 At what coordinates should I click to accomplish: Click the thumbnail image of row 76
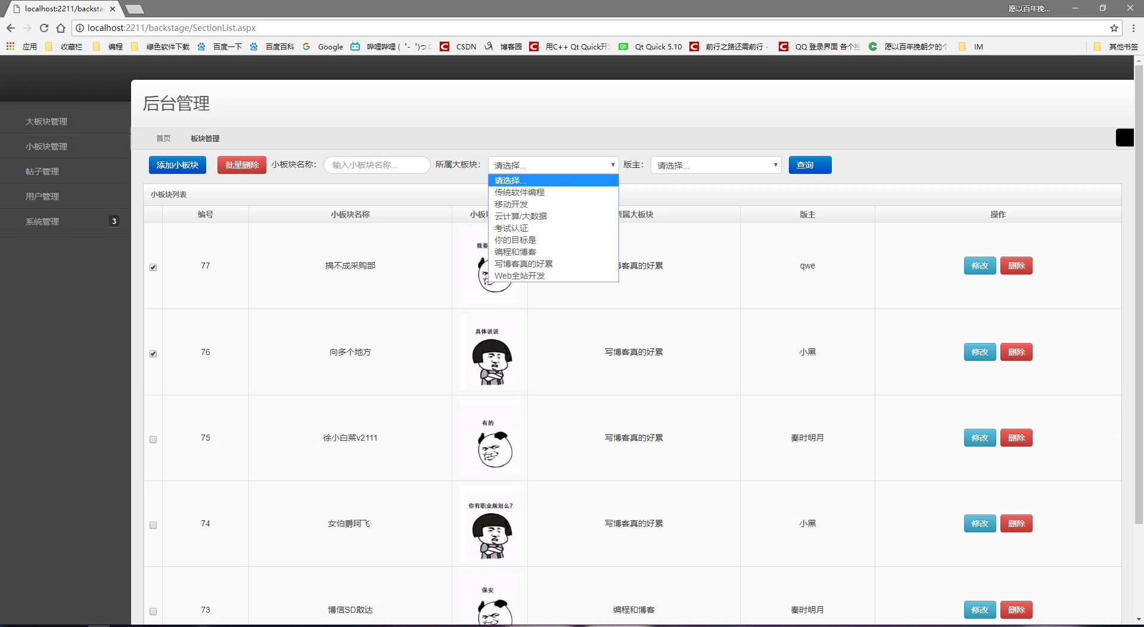pos(490,352)
